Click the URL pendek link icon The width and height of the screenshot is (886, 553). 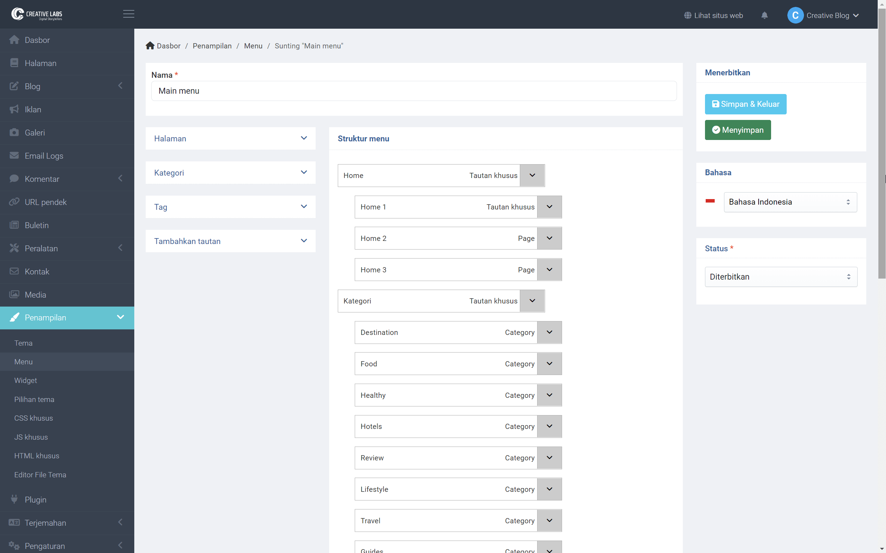click(x=14, y=201)
